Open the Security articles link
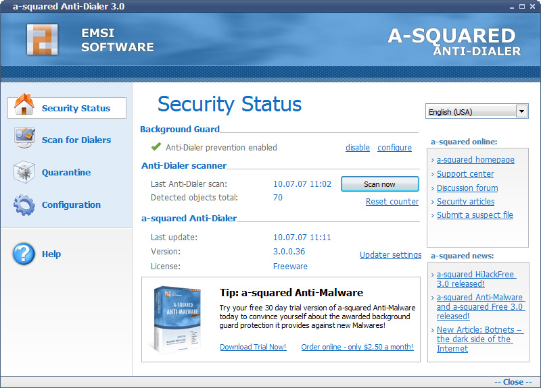 click(x=465, y=201)
